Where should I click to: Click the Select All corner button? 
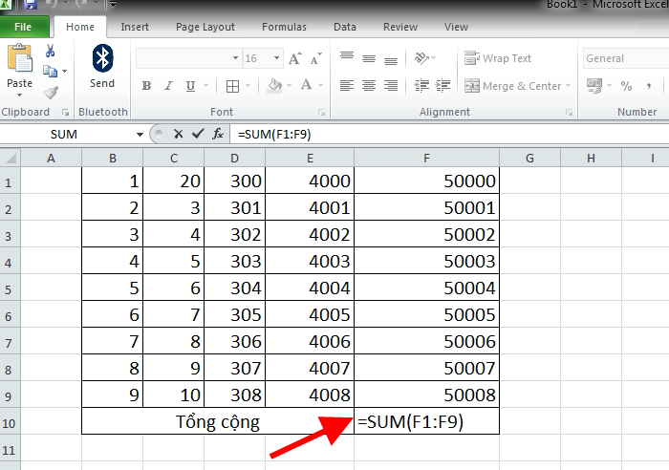[11, 159]
